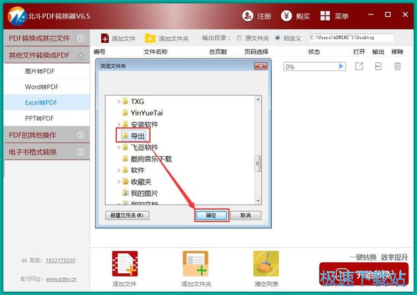Click the 文件名称 column header
The width and height of the screenshot is (417, 295).
pos(155,52)
